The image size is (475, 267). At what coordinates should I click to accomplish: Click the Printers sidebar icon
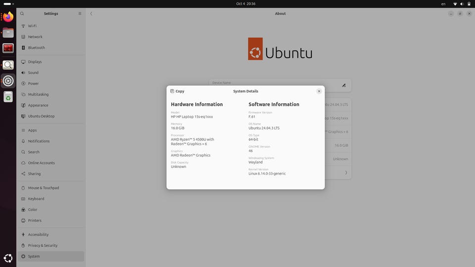pyautogui.click(x=23, y=221)
